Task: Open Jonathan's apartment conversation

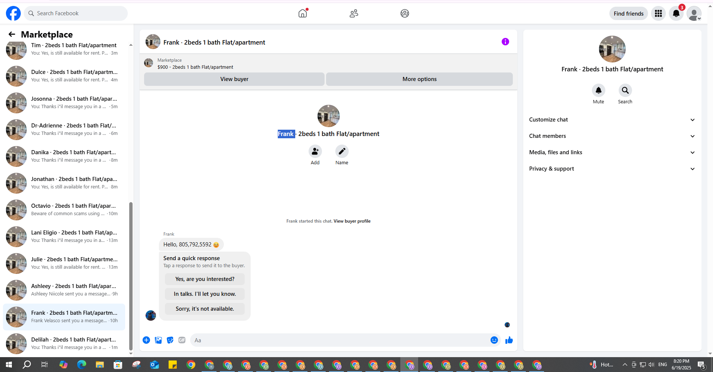Action: pos(64,183)
